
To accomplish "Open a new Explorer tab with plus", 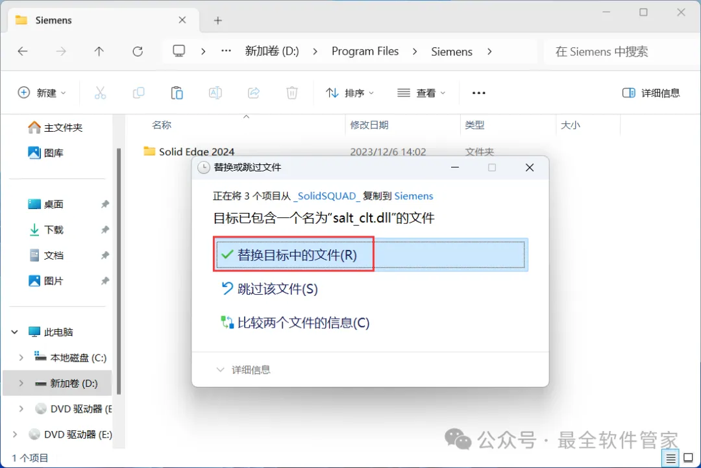I will (x=217, y=20).
